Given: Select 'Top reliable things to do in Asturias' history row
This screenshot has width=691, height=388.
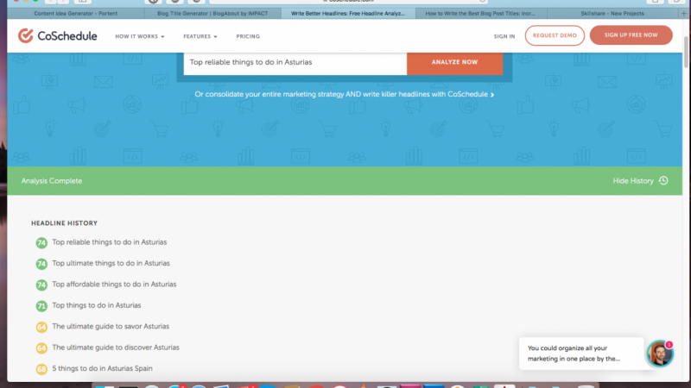Looking at the screenshot, I should coord(110,242).
